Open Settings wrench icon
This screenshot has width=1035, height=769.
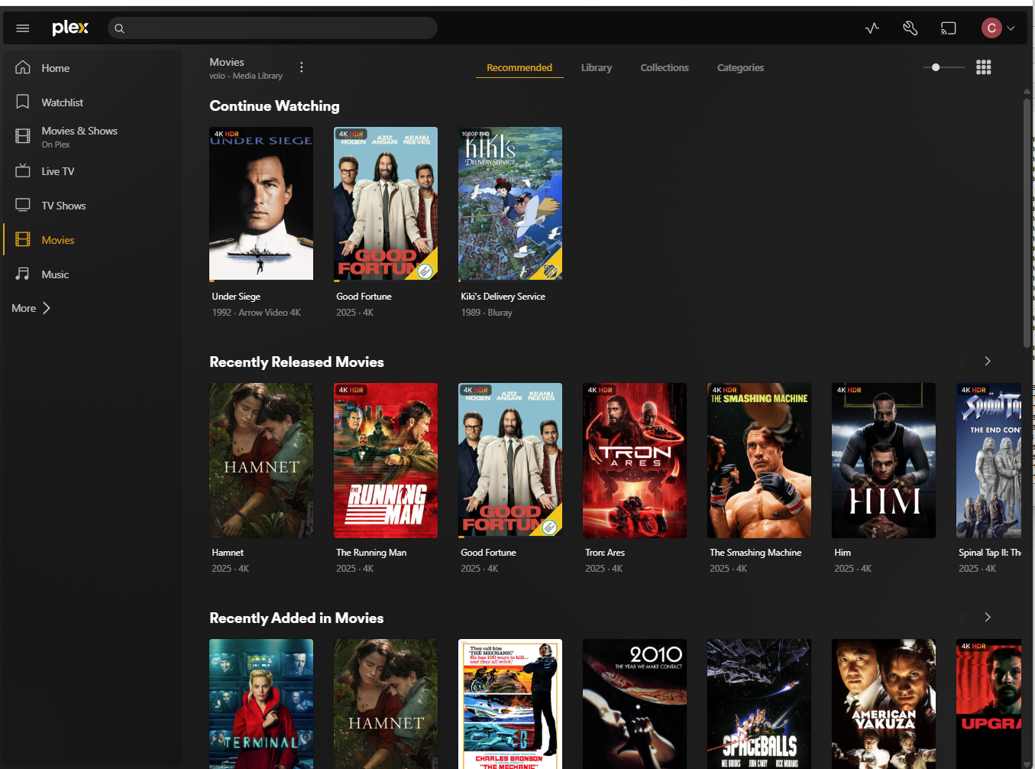tap(910, 28)
